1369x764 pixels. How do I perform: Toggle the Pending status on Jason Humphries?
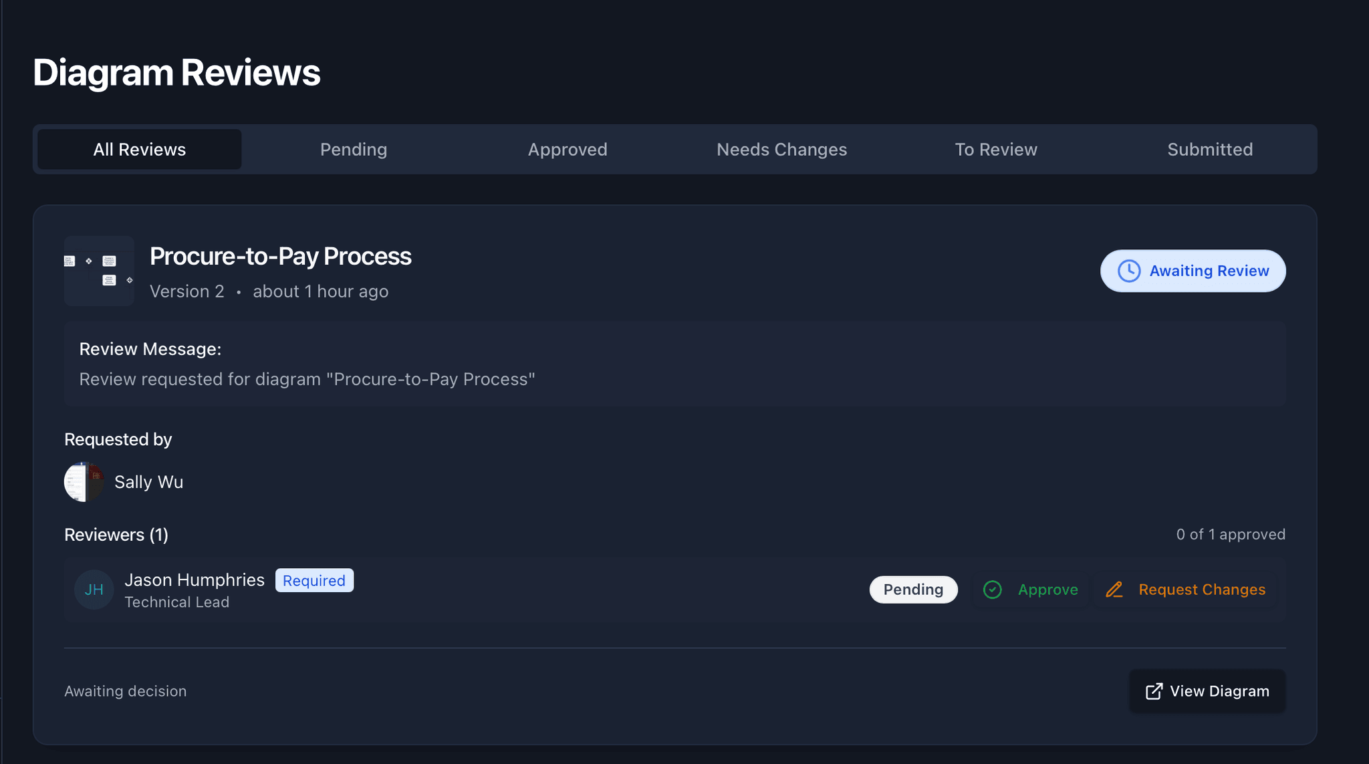click(x=913, y=590)
